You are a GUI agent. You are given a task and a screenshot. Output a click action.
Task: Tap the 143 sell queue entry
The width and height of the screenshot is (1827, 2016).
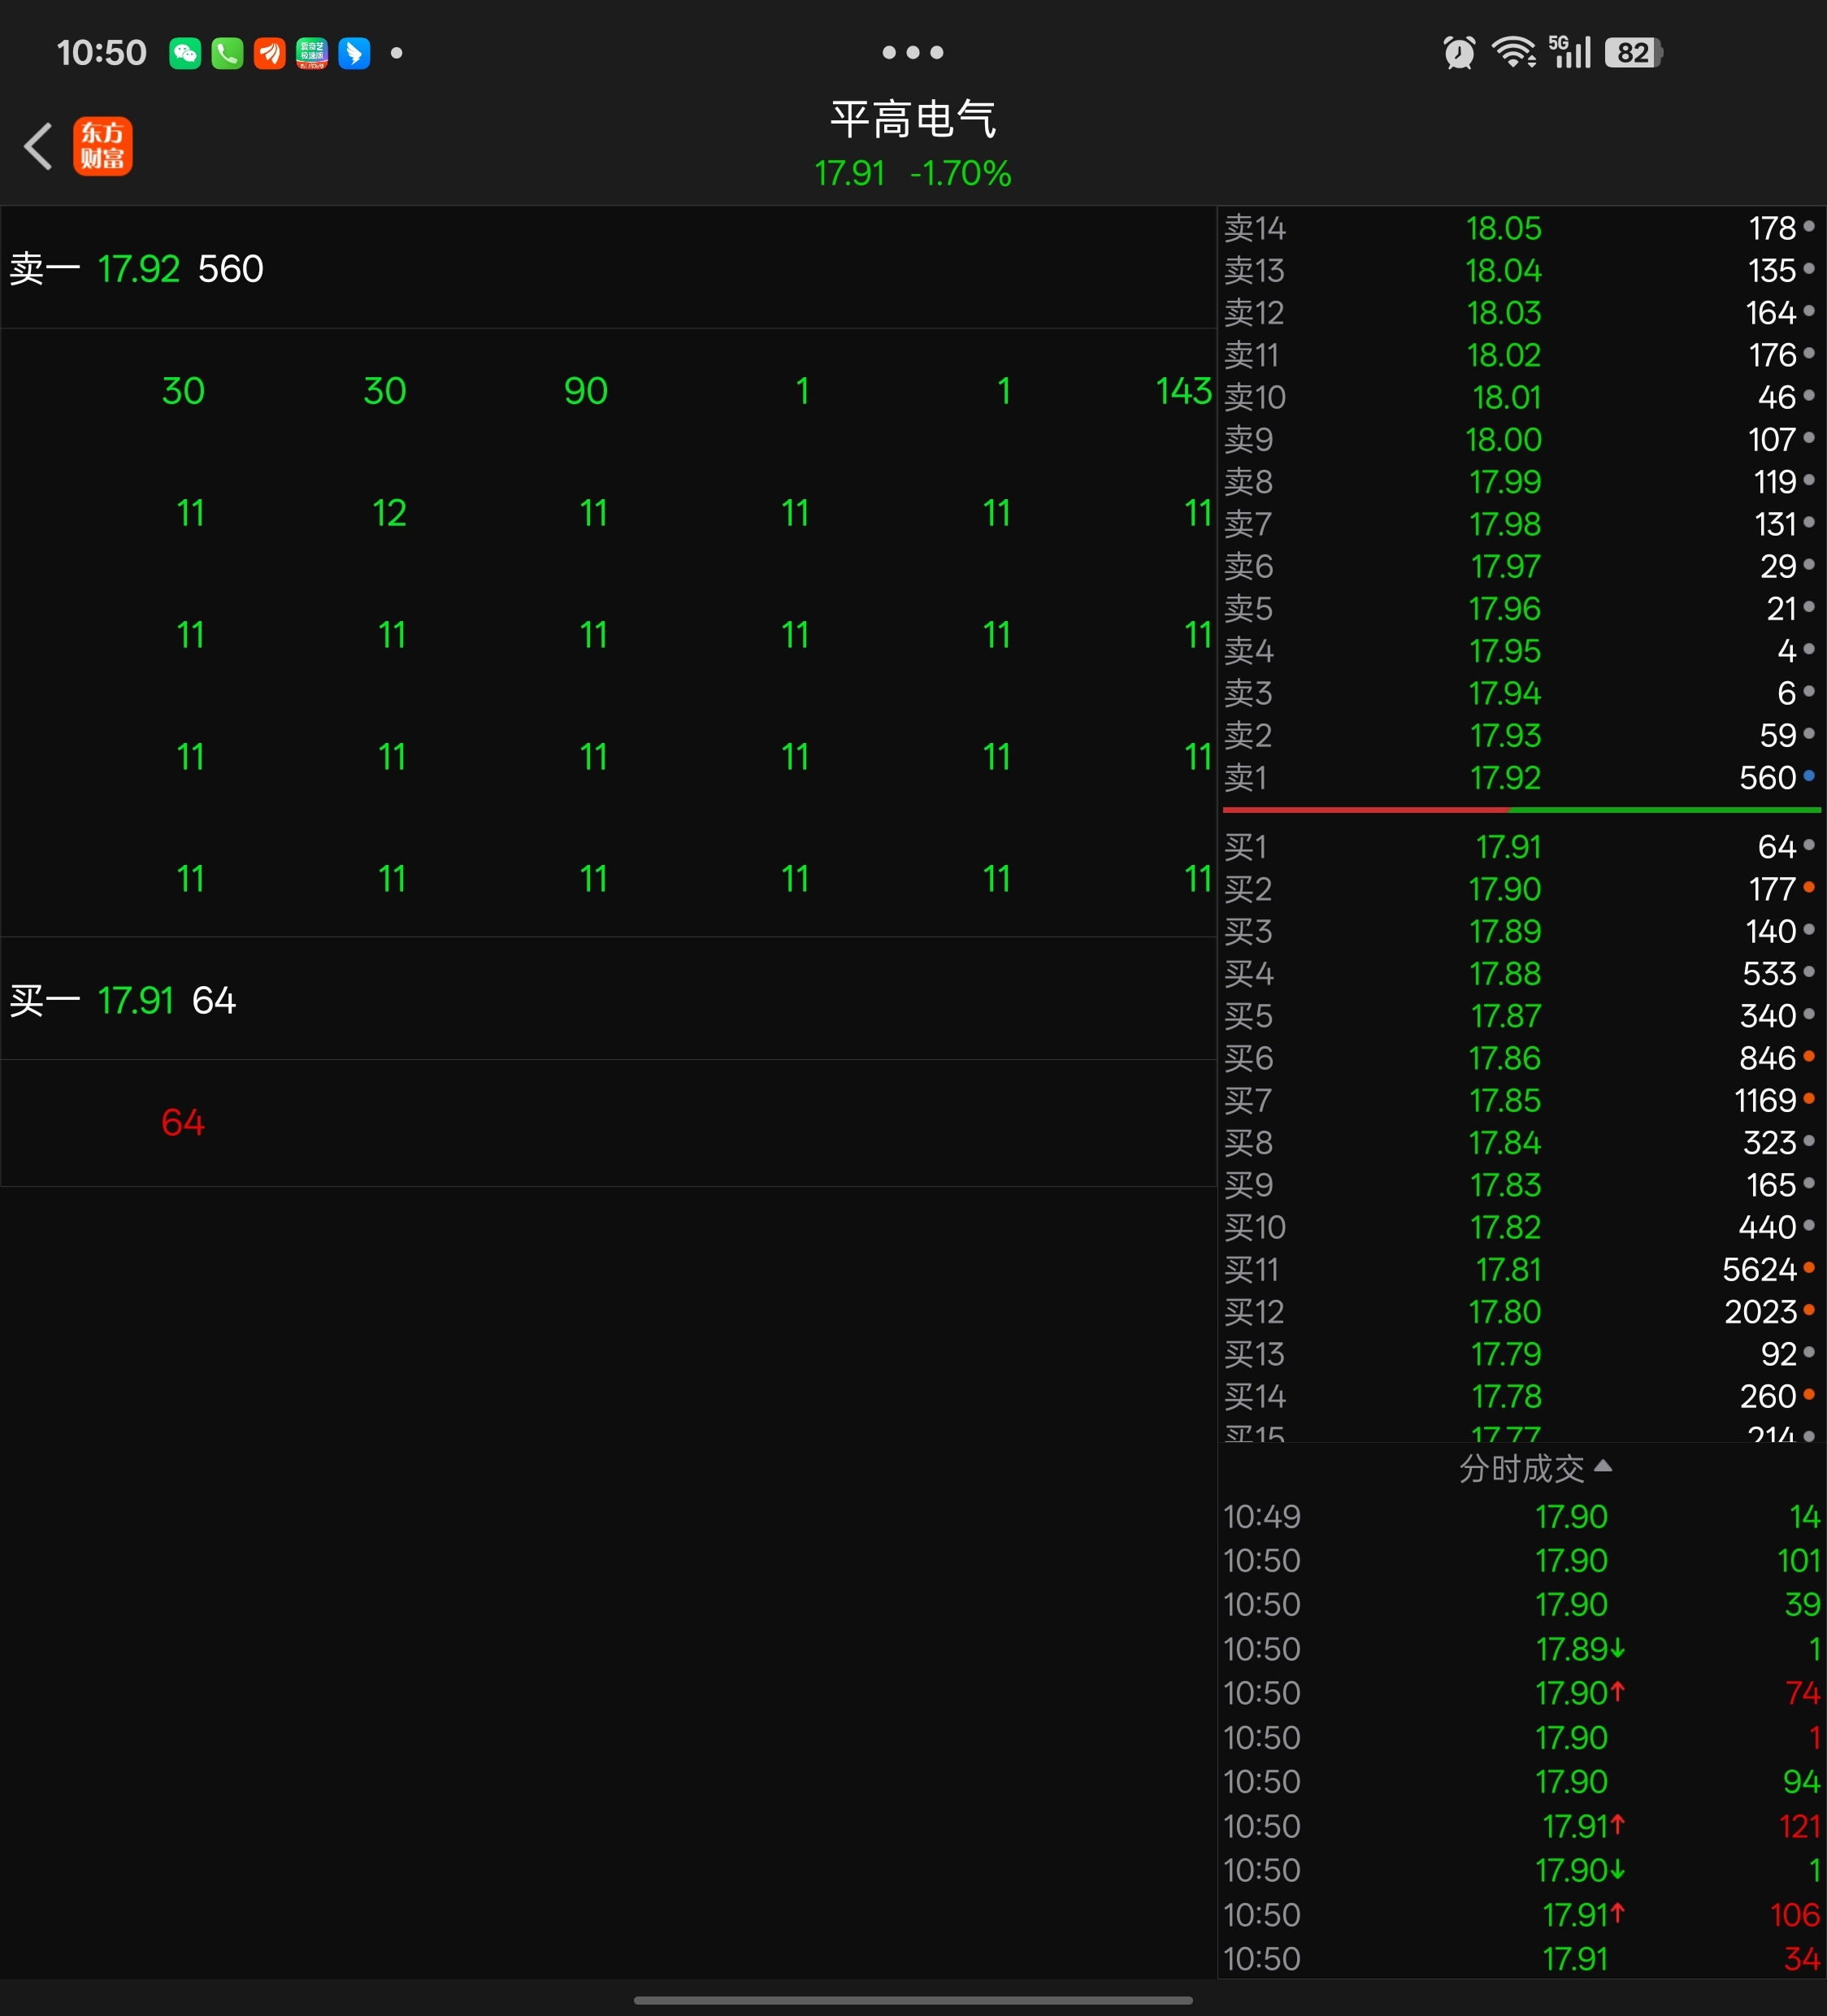[x=1183, y=391]
